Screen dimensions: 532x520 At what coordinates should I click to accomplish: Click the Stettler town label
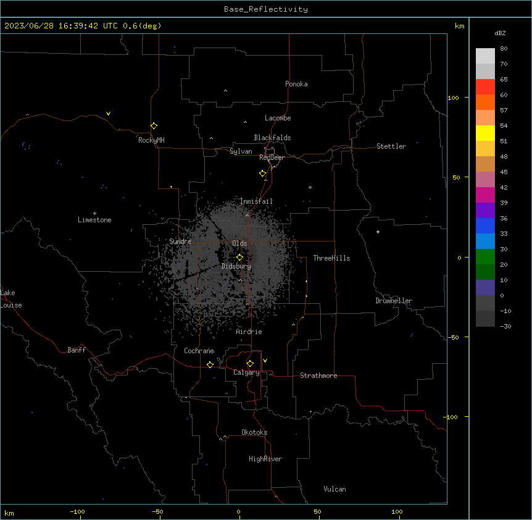click(x=391, y=146)
